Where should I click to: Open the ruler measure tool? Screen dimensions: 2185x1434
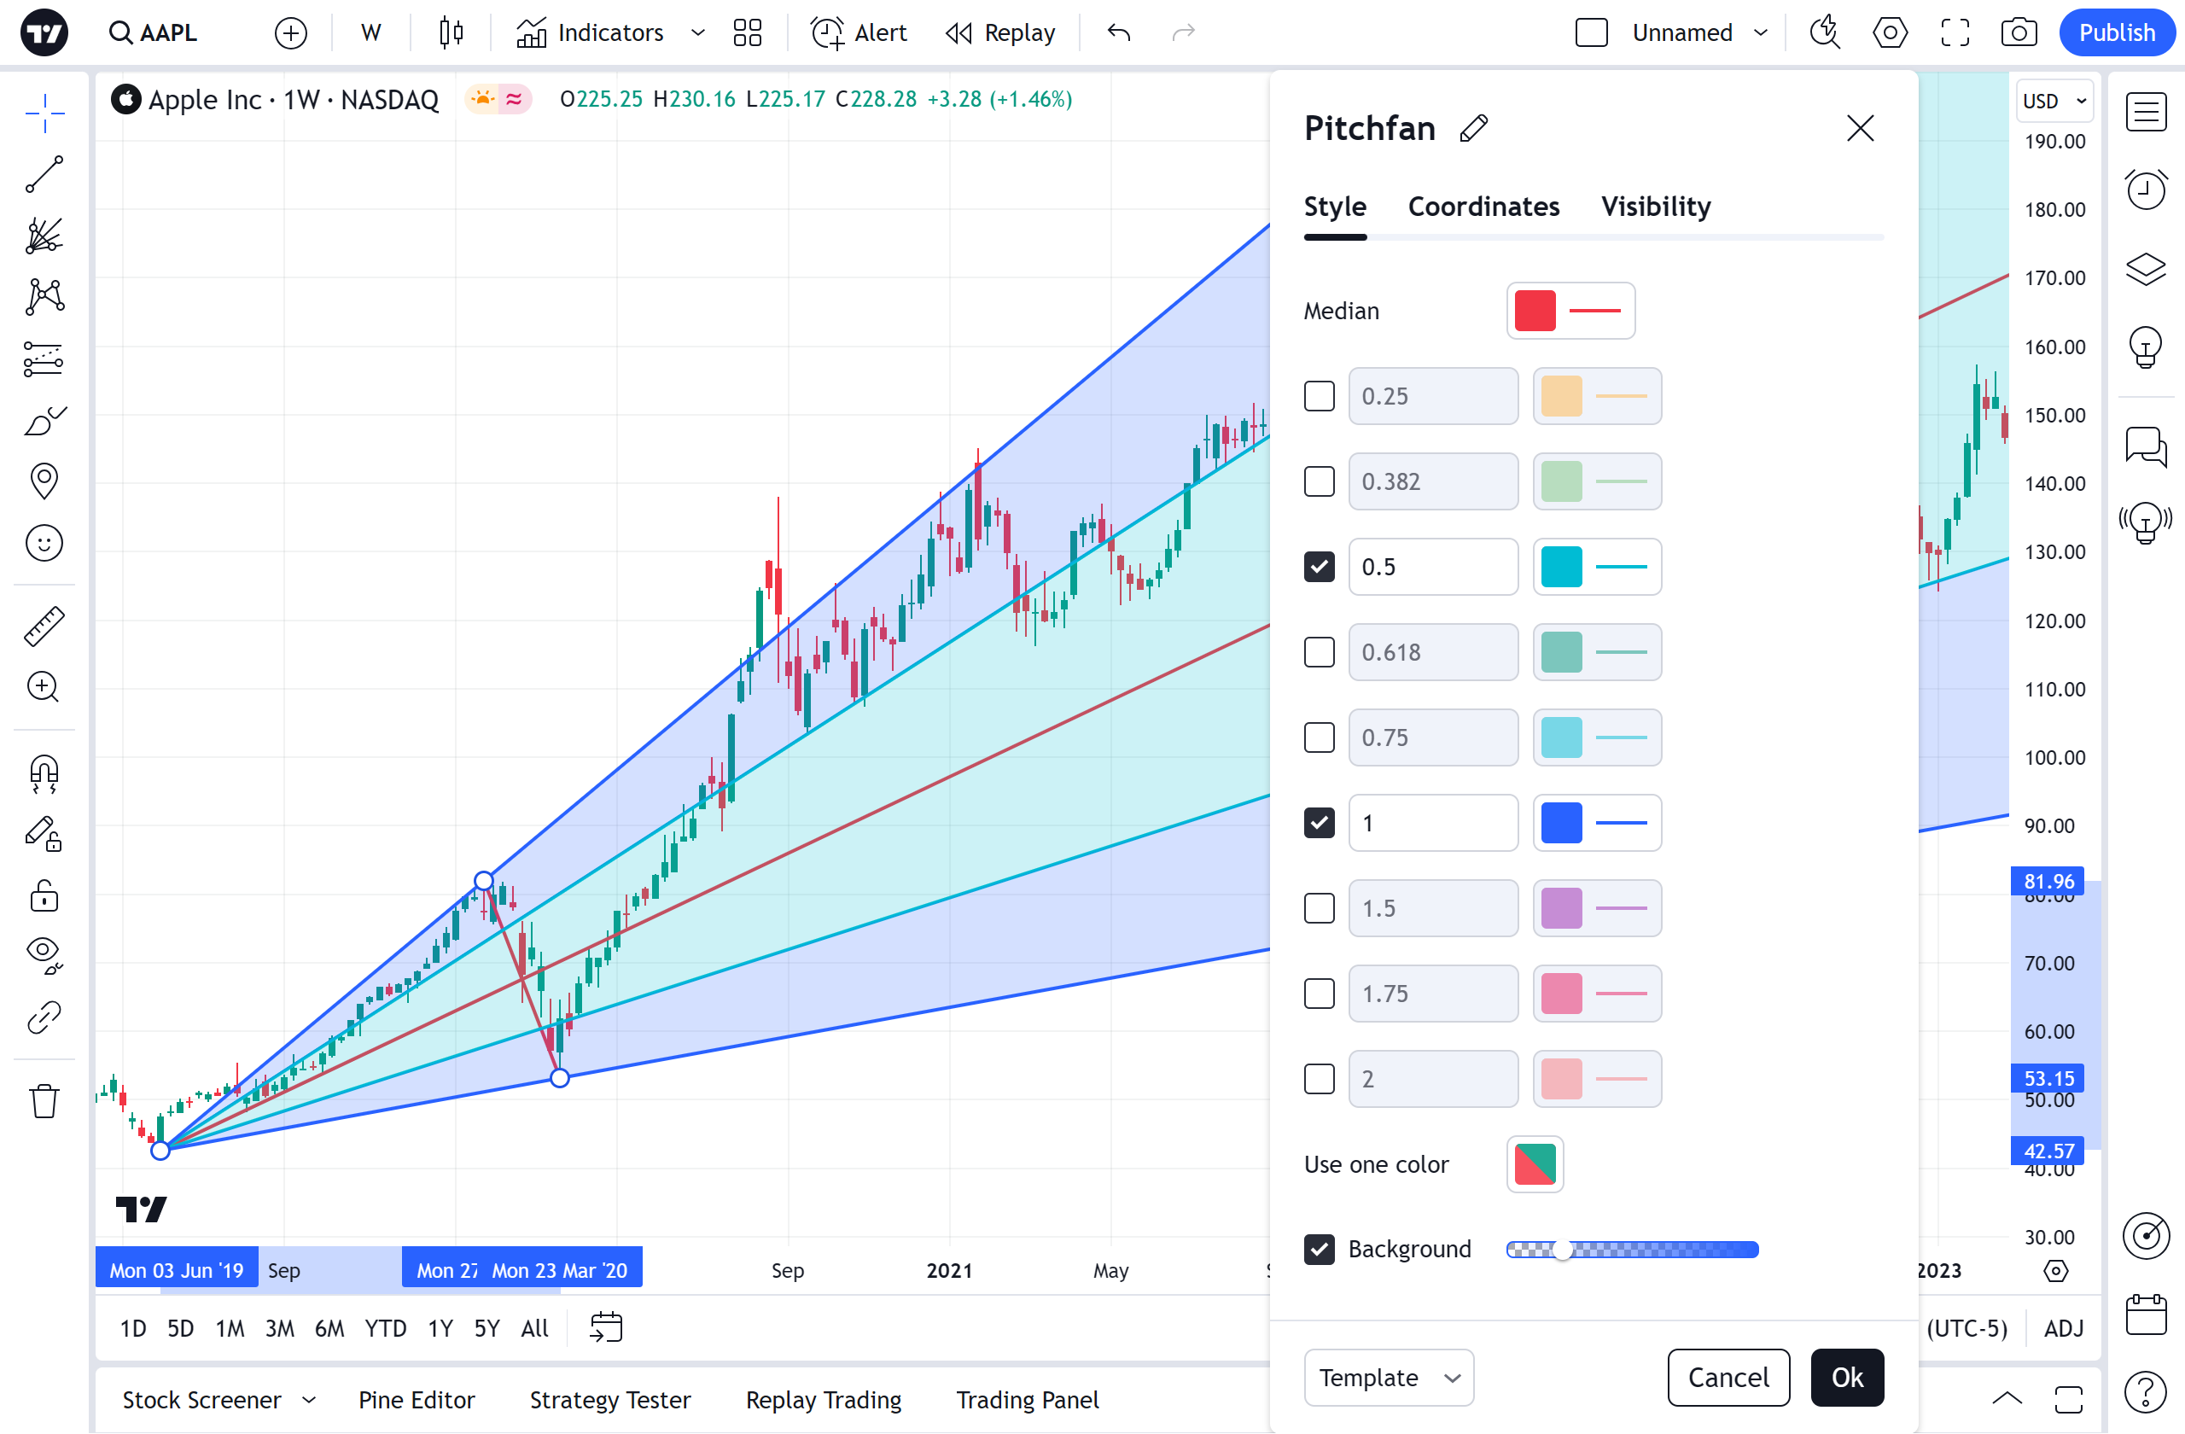pos(44,625)
